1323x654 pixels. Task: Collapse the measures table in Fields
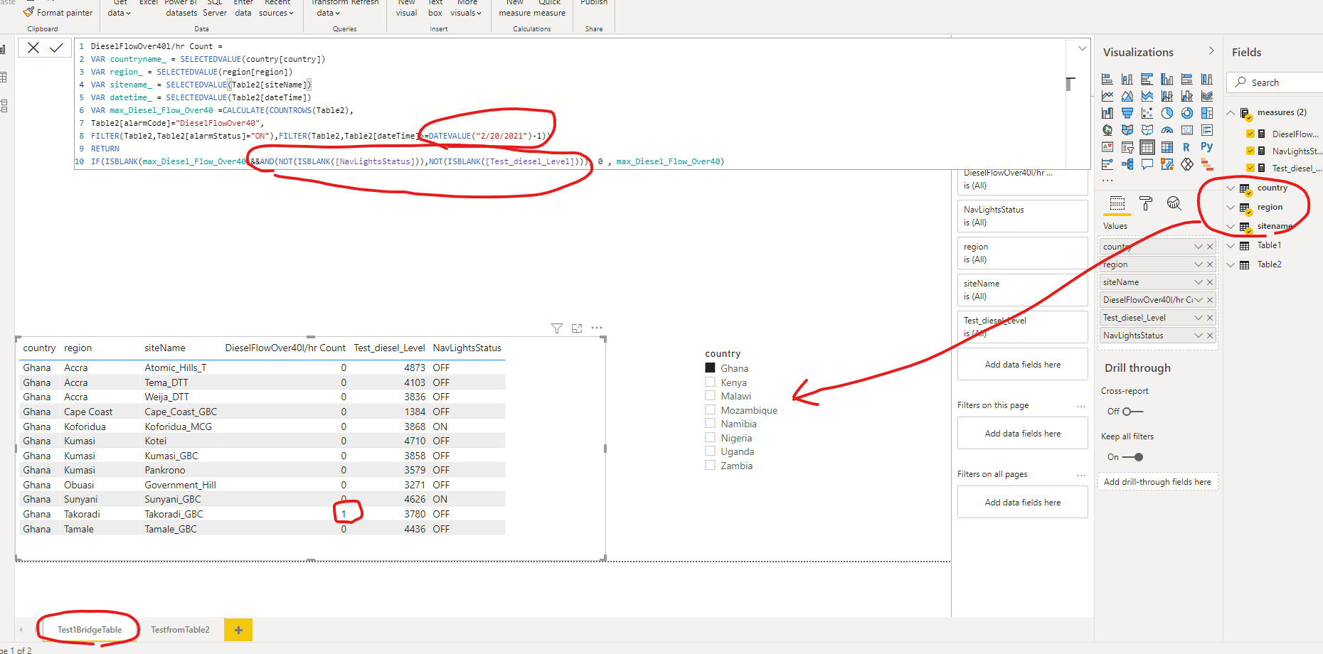tap(1231, 113)
